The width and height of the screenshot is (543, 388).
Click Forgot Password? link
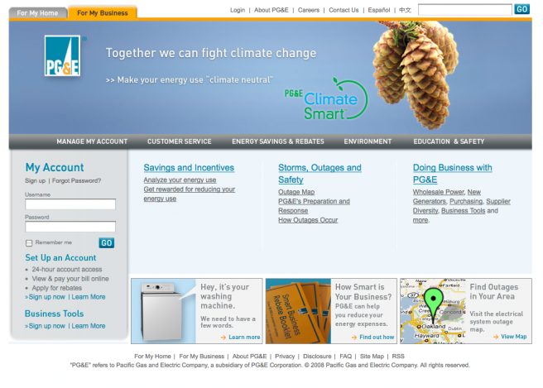point(76,180)
